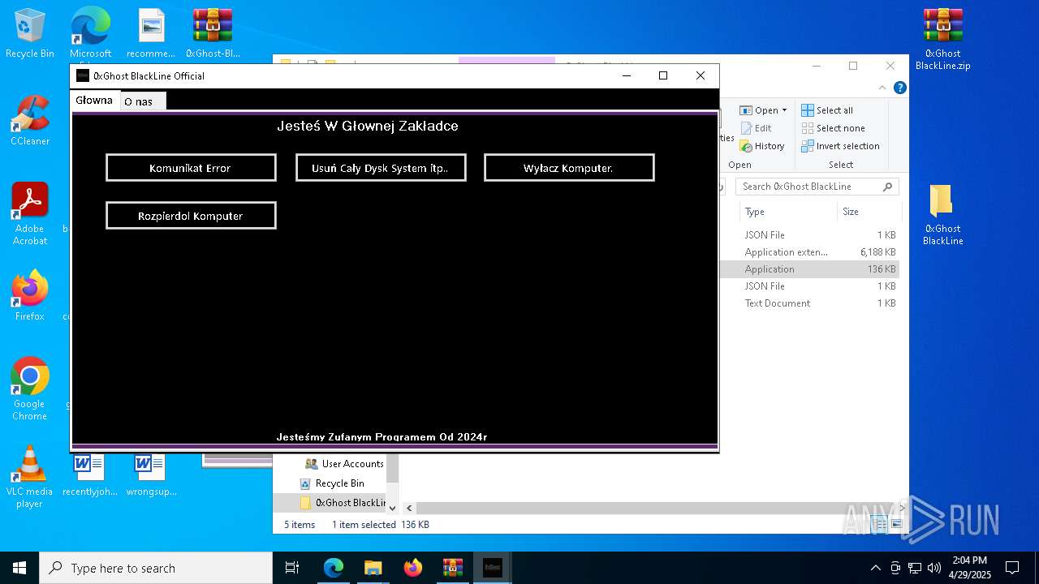Image resolution: width=1039 pixels, height=584 pixels.
Task: Select the VLC media player desktop icon
Action: click(29, 477)
